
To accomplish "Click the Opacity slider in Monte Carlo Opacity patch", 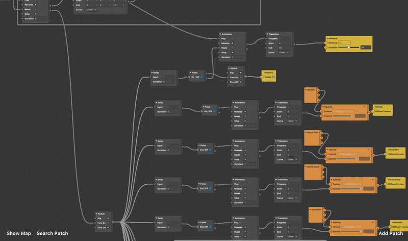I will point(351,188).
